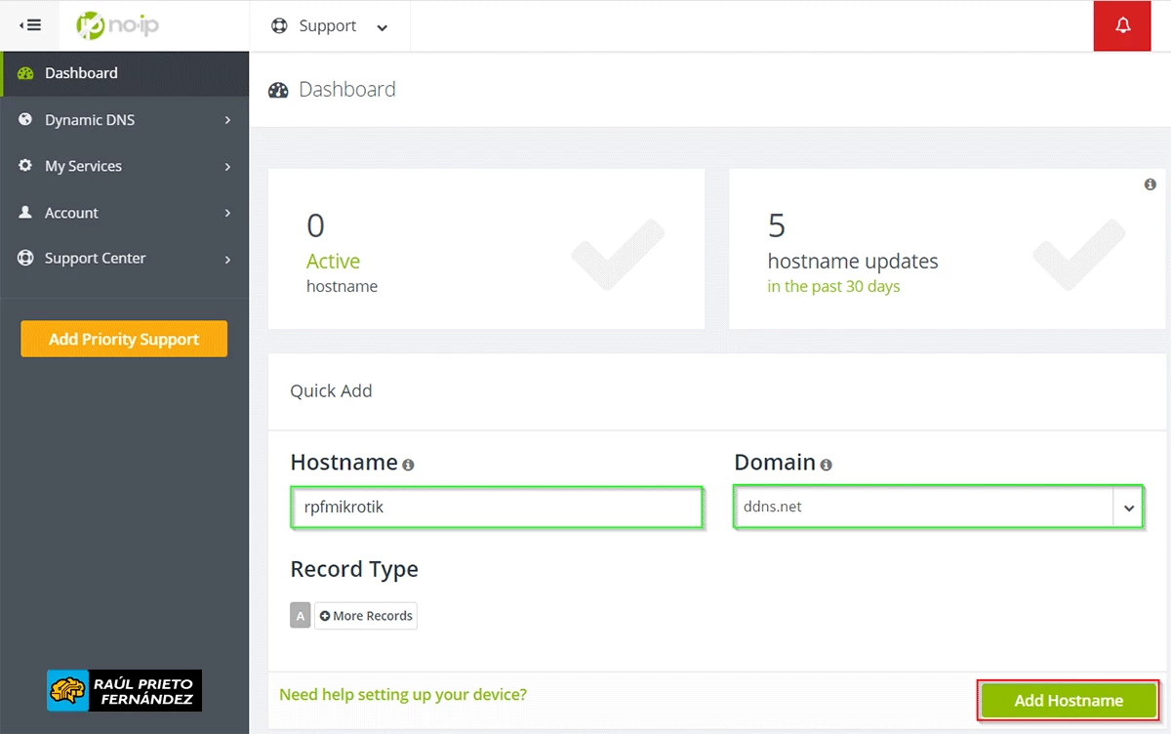Click the Add Hostname button
The image size is (1171, 734).
tap(1069, 700)
